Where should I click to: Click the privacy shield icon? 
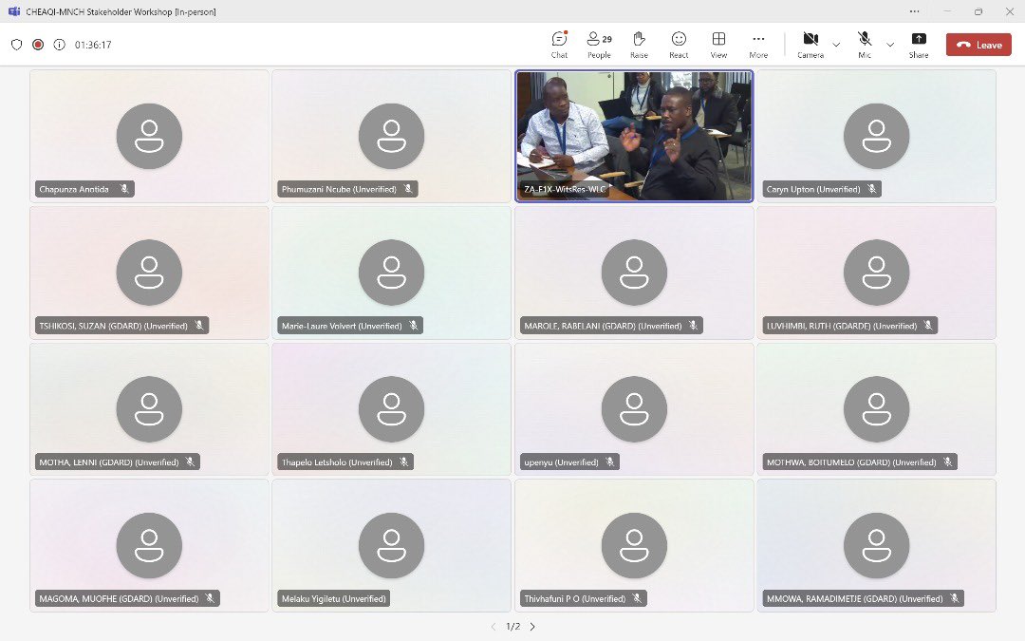coord(17,45)
